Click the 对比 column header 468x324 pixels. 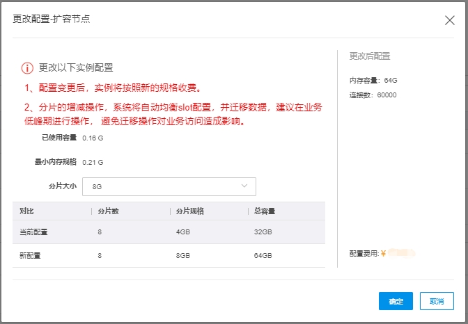26,211
